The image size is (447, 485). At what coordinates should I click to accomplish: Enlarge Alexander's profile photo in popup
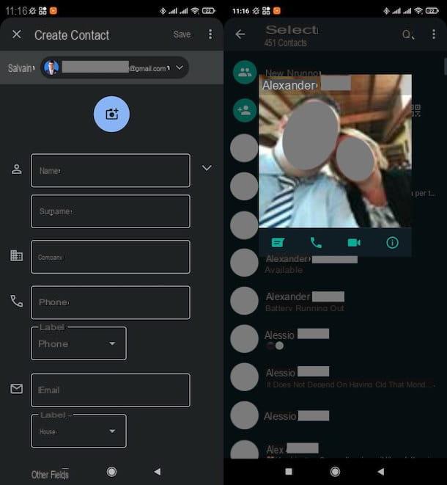point(335,151)
